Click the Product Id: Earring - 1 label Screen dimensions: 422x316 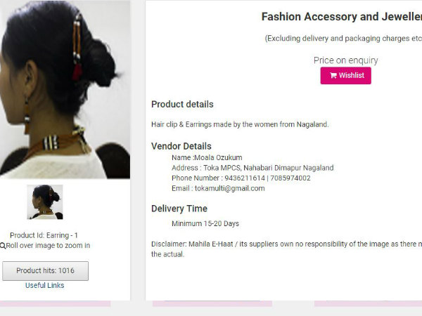(44, 235)
